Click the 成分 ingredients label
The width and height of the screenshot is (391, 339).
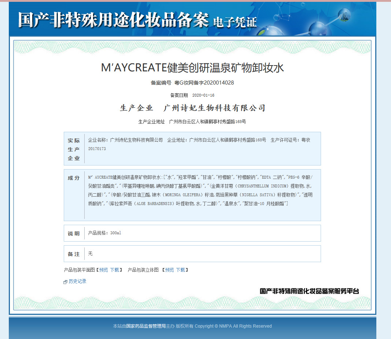pyautogui.click(x=74, y=178)
